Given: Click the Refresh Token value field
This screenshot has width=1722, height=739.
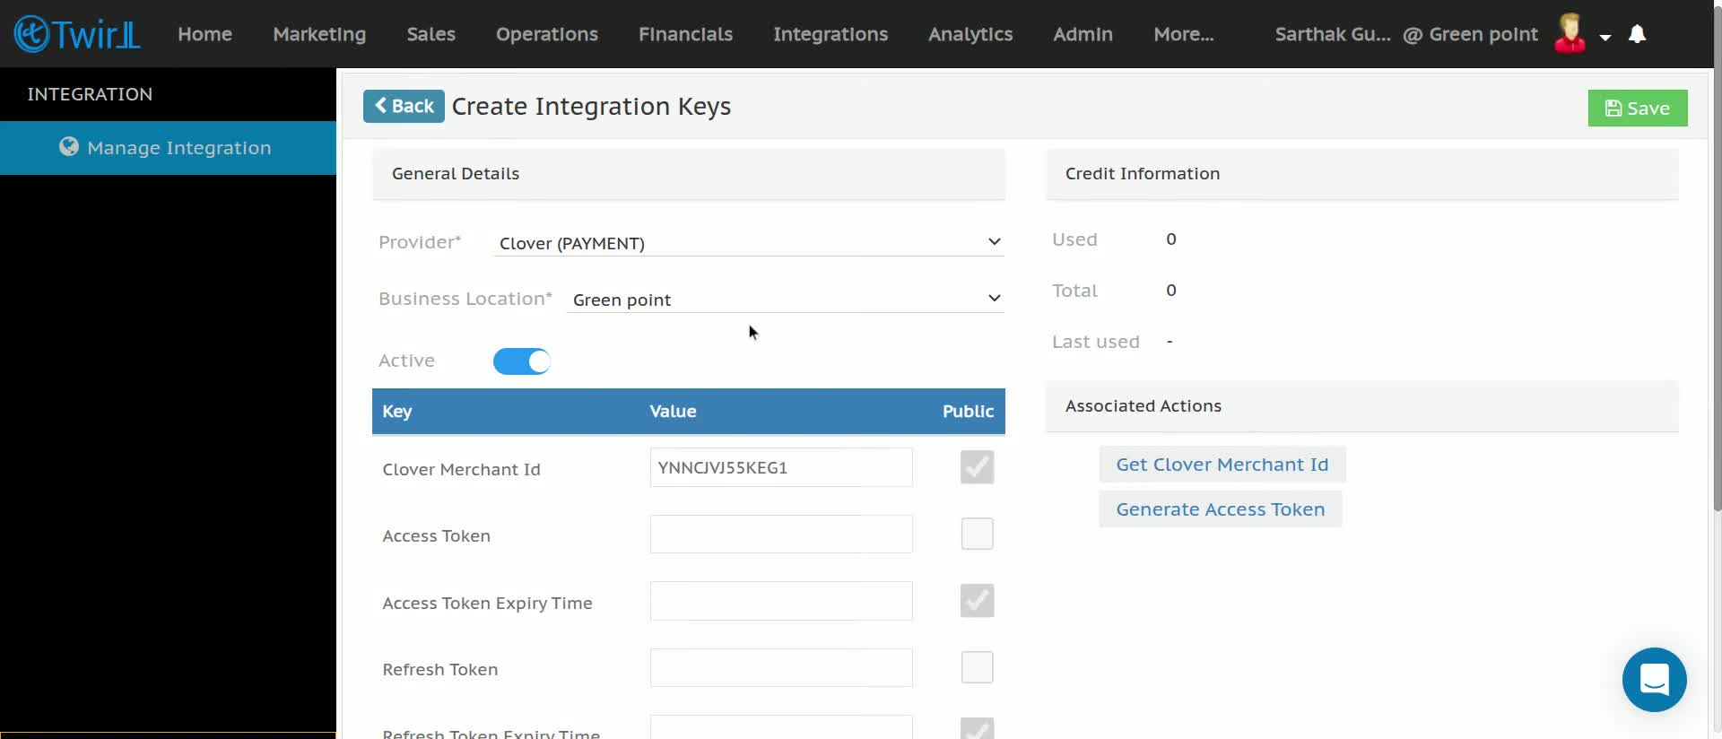Looking at the screenshot, I should 781,668.
